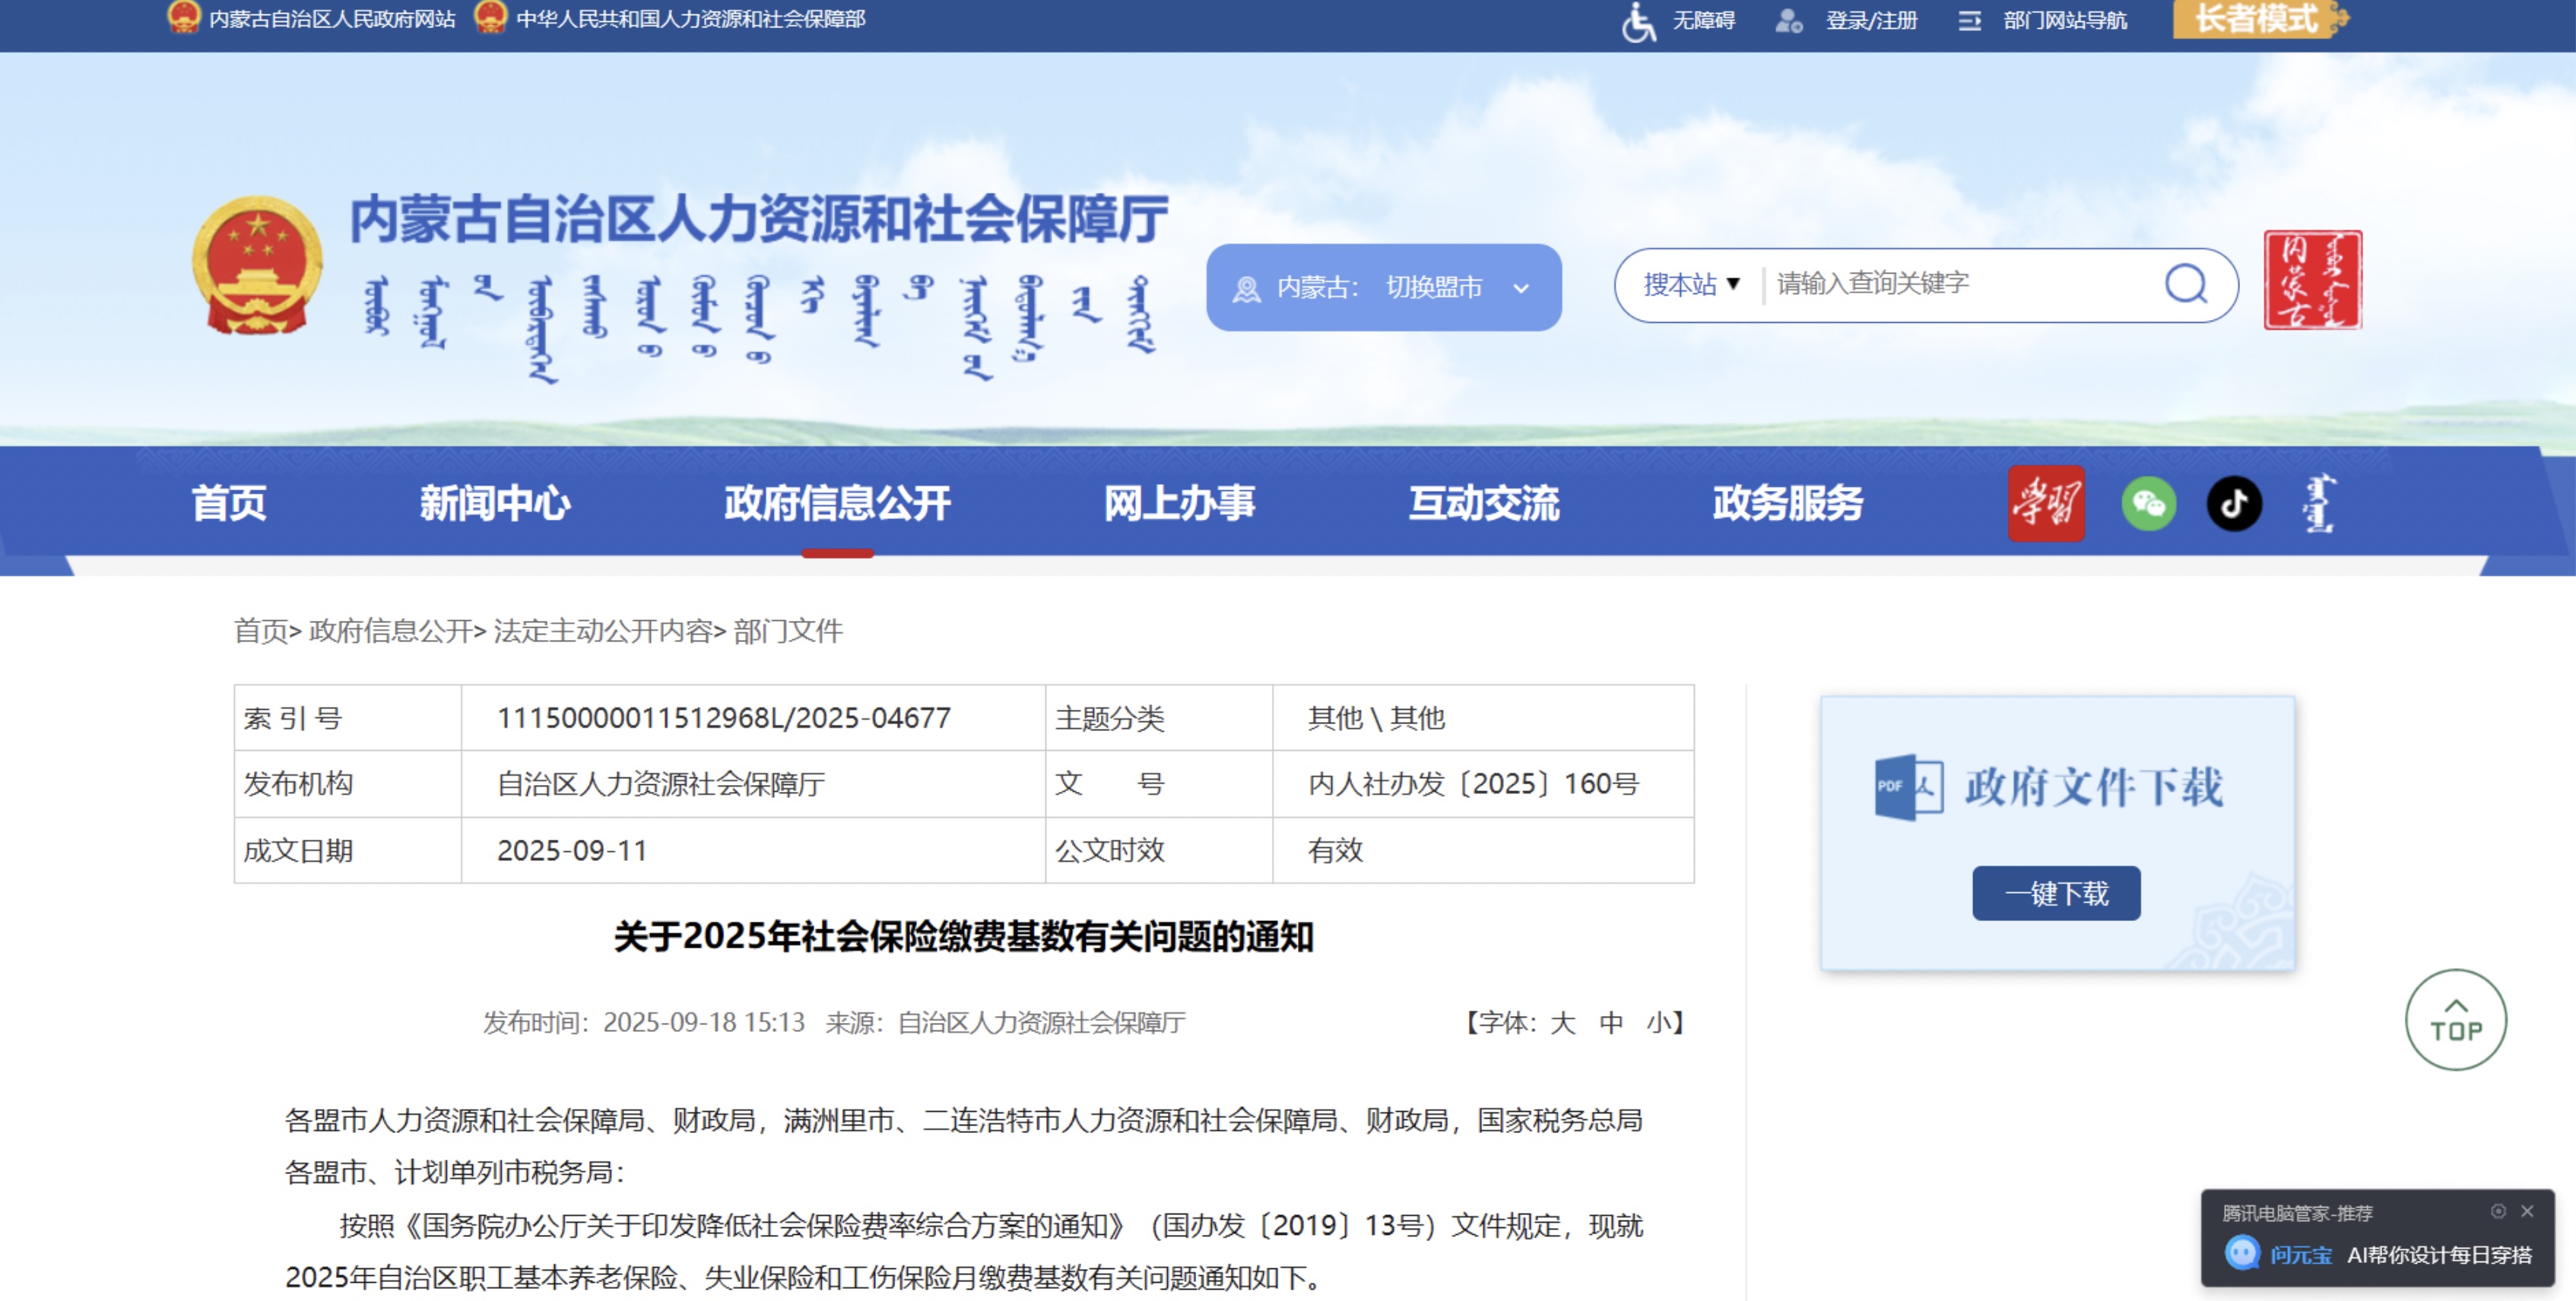Click the red Mongolian seal icon
This screenshot has width=2576, height=1301.
click(x=2312, y=280)
